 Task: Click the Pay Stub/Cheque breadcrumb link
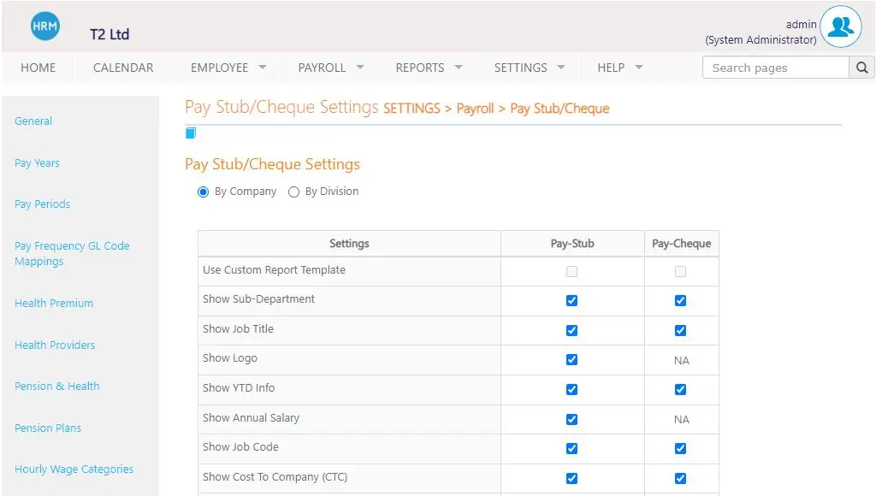pos(559,109)
